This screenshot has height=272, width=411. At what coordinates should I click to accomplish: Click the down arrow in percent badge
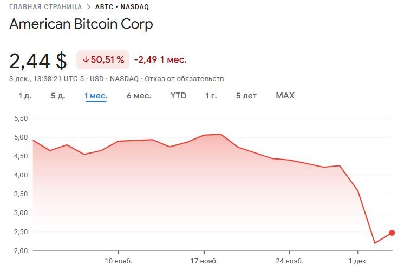pos(86,59)
